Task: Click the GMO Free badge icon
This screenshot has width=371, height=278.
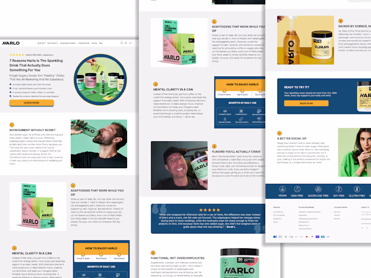Action: click(x=297, y=190)
